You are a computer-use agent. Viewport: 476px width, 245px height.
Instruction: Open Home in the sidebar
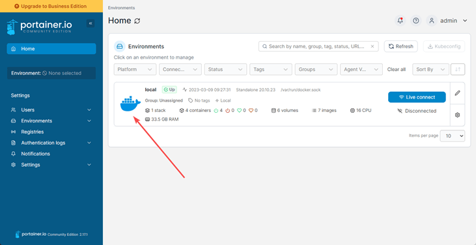51,49
